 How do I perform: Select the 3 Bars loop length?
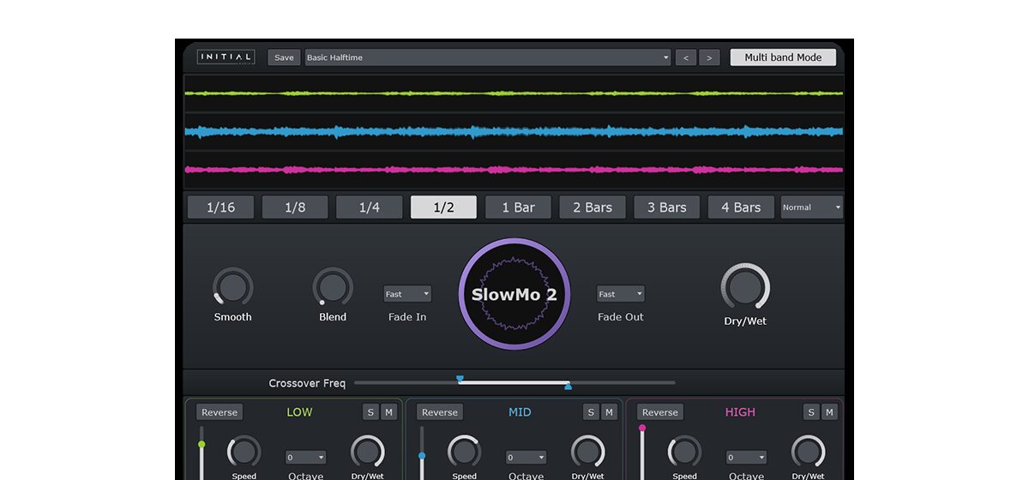click(x=667, y=207)
